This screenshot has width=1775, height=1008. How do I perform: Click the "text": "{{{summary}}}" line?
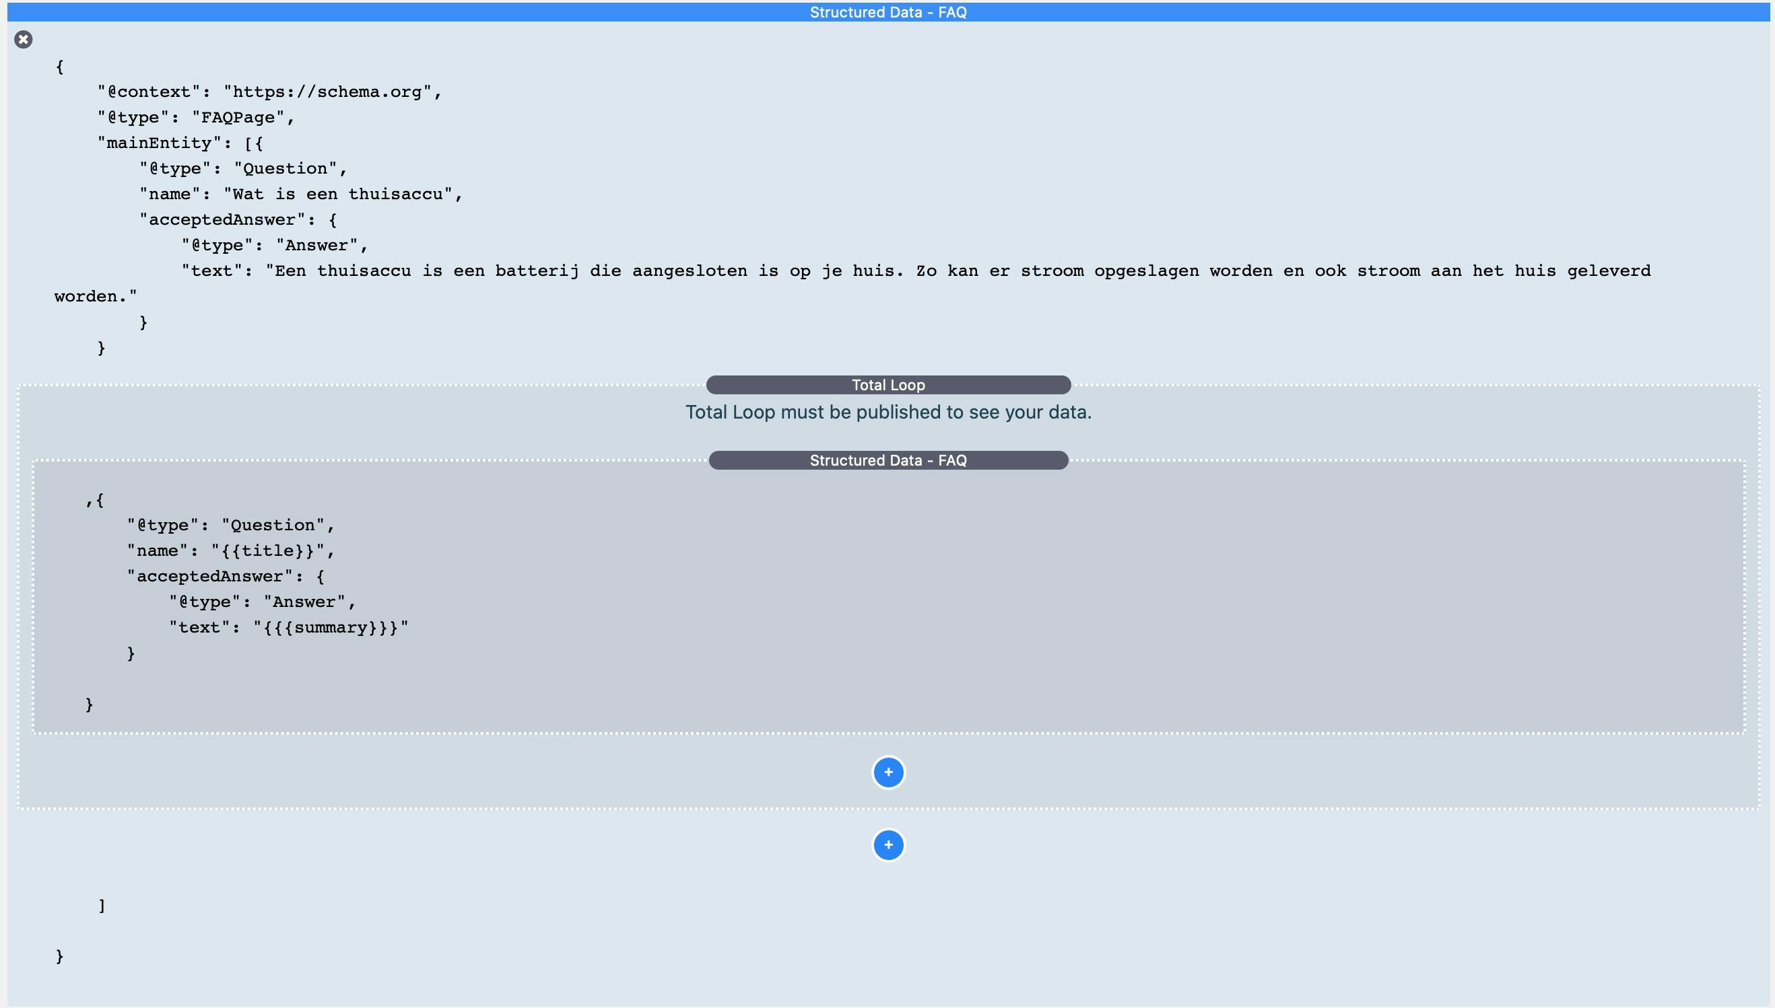[289, 628]
